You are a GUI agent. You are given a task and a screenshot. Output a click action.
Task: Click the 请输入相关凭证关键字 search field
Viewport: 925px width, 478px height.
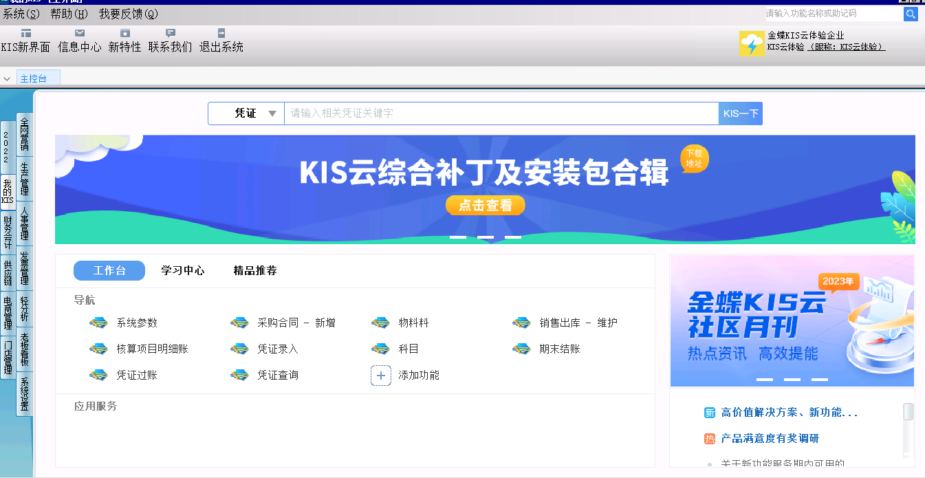click(x=501, y=113)
